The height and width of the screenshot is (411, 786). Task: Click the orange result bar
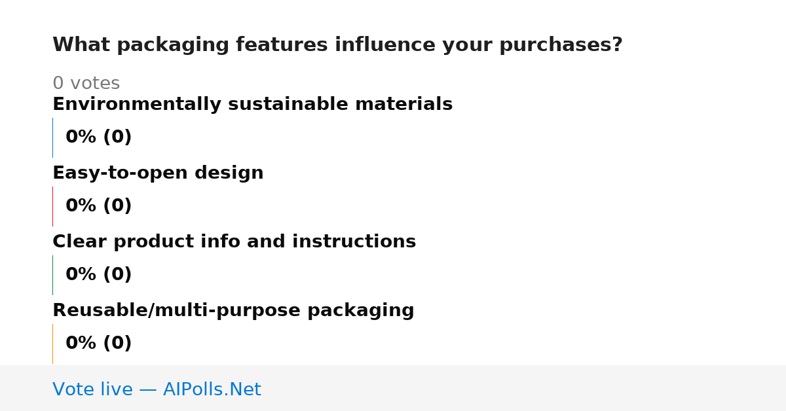pos(52,344)
